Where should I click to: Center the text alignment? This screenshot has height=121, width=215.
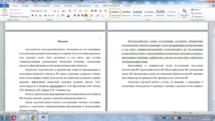79,16
